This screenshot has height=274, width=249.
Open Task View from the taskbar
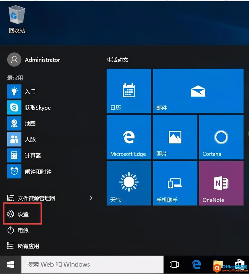pyautogui.click(x=174, y=264)
